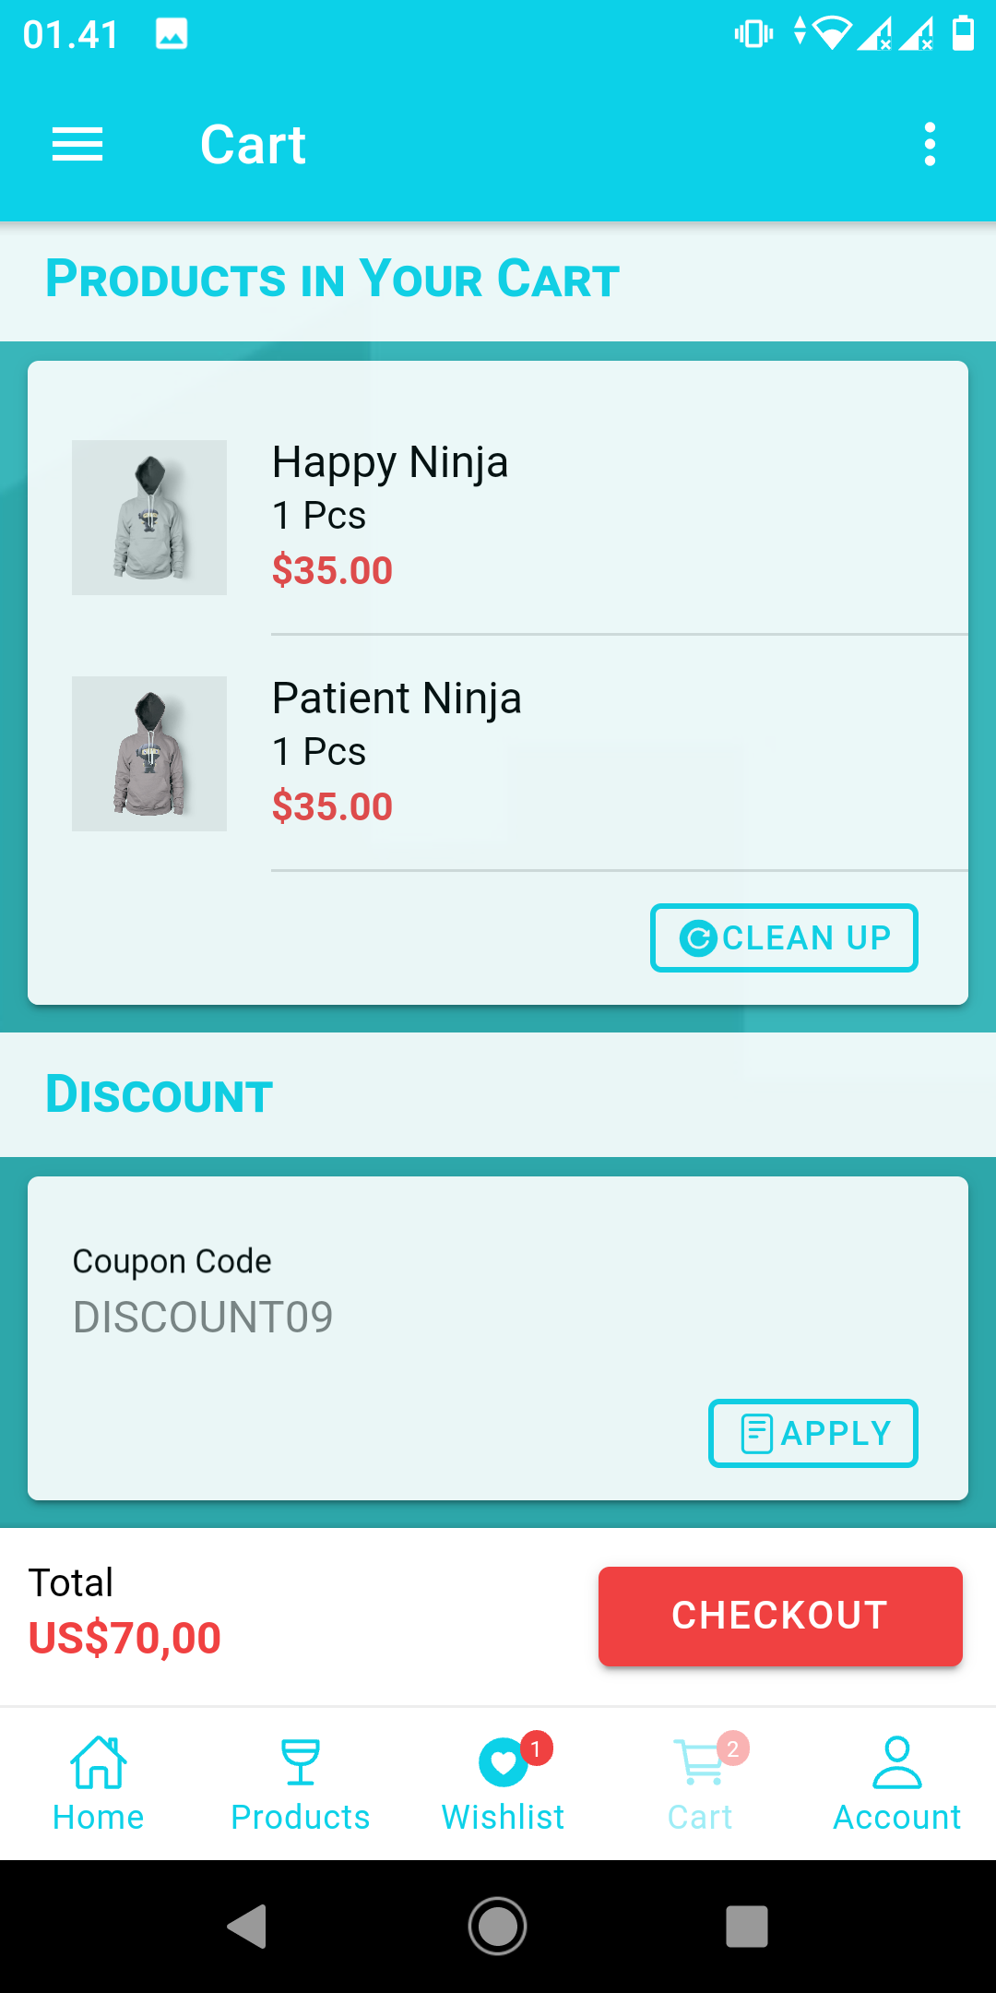Tap the image notification icon in status bar
The height and width of the screenshot is (1993, 996).
(172, 34)
